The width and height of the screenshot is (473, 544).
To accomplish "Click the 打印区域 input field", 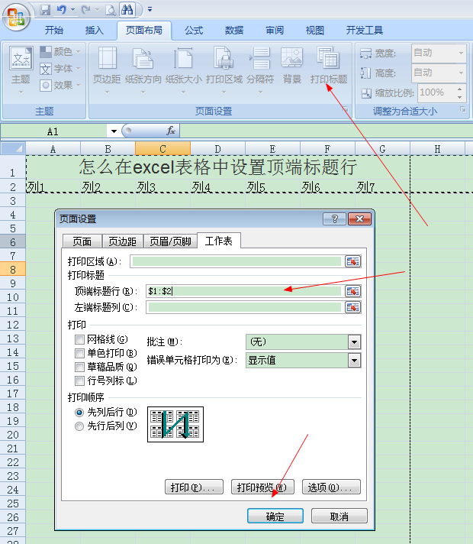I will [237, 261].
